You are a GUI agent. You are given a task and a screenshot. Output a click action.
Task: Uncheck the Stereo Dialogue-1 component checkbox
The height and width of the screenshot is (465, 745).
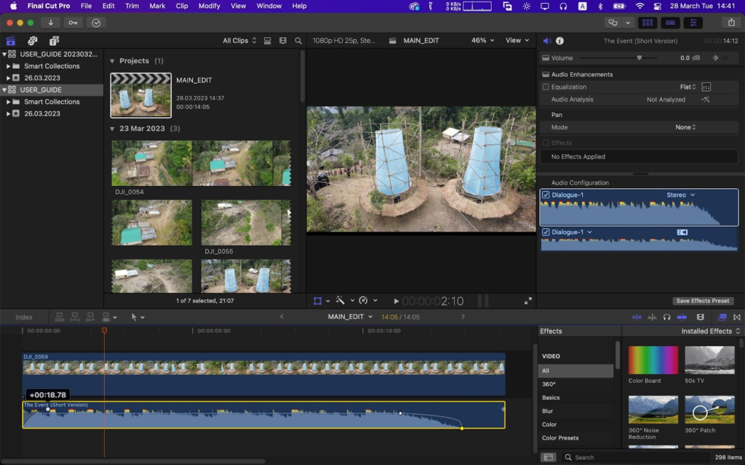[546, 195]
